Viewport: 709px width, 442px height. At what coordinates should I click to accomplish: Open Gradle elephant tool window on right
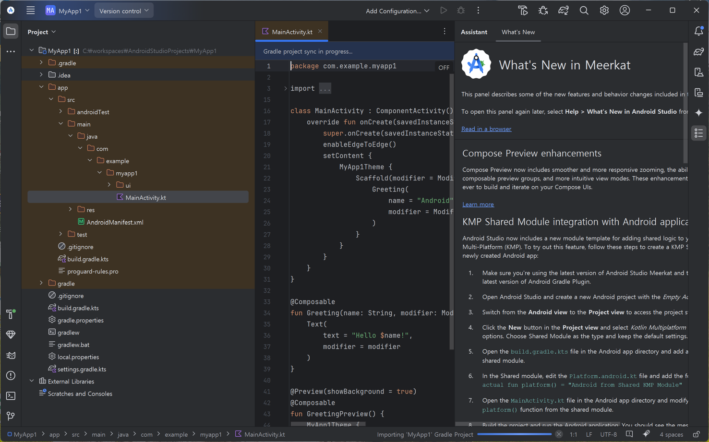699,52
